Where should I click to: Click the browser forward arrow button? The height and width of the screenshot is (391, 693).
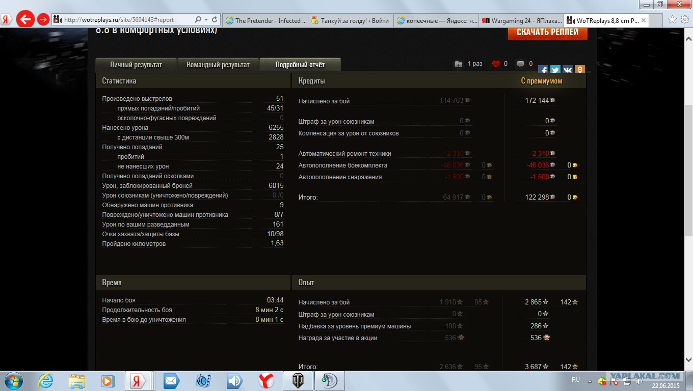[44, 20]
